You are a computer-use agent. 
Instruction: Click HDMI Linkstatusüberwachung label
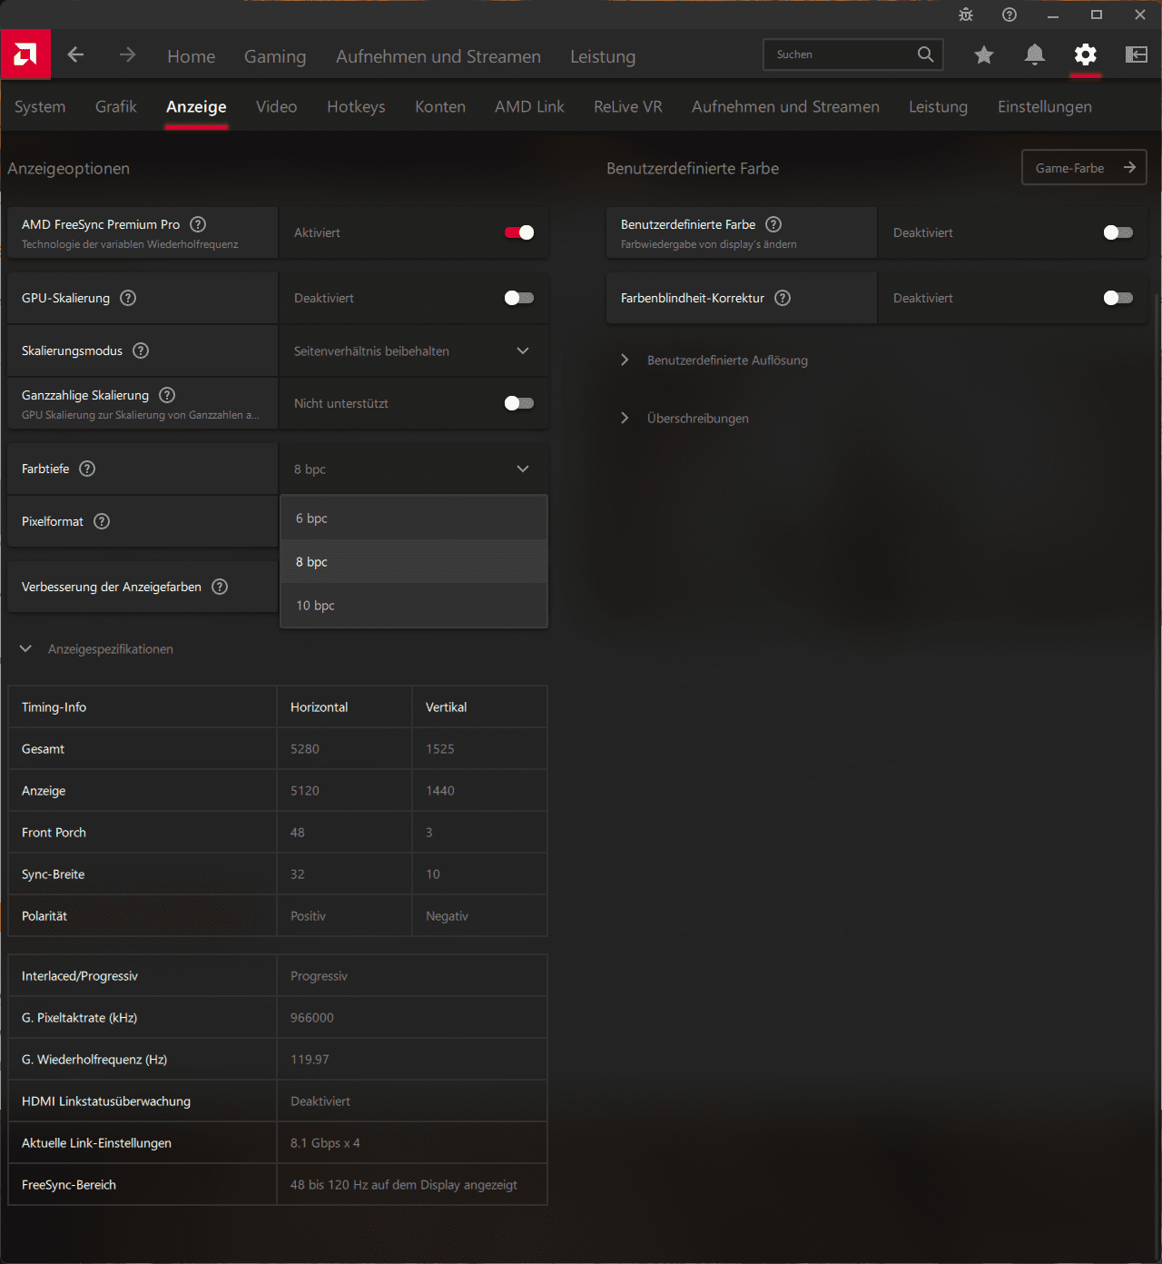coord(106,1101)
